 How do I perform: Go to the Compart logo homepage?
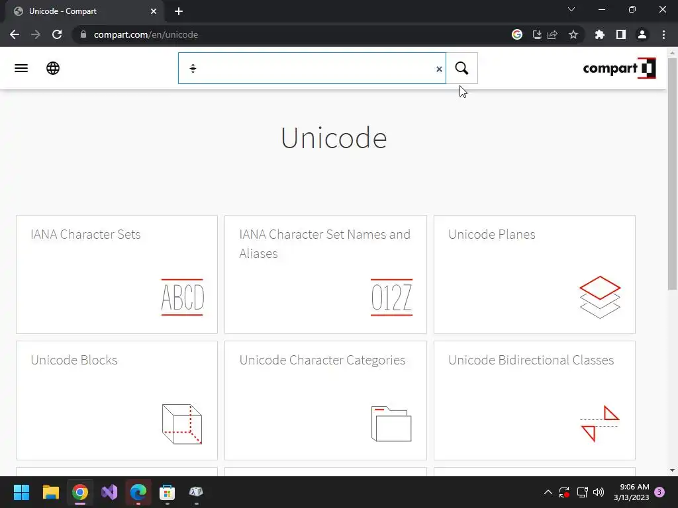coord(619,68)
